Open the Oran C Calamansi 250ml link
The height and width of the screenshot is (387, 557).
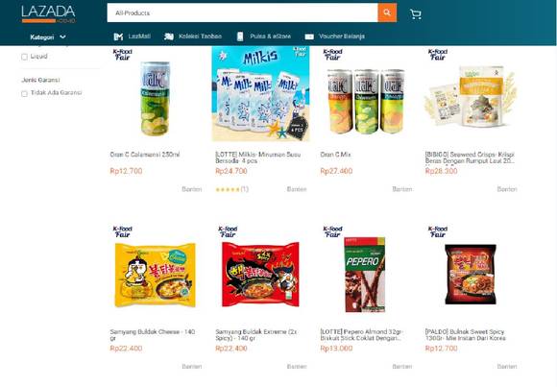coord(145,155)
